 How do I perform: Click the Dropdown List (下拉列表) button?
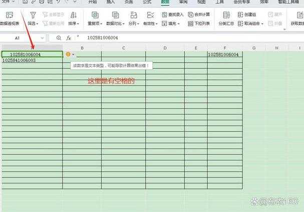[199, 24]
